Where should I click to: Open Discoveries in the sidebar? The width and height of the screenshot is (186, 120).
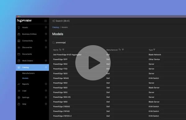27,47
